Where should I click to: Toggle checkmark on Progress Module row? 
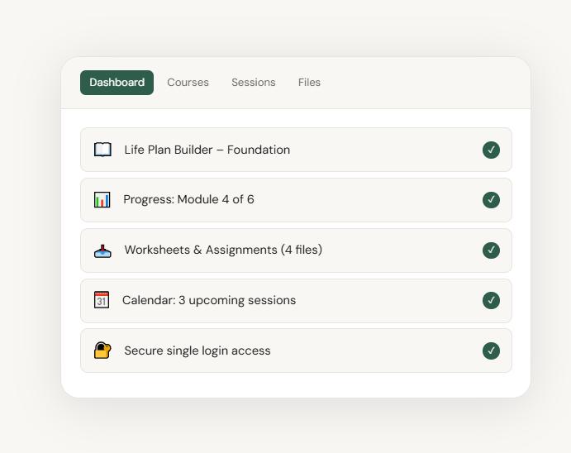pos(491,200)
